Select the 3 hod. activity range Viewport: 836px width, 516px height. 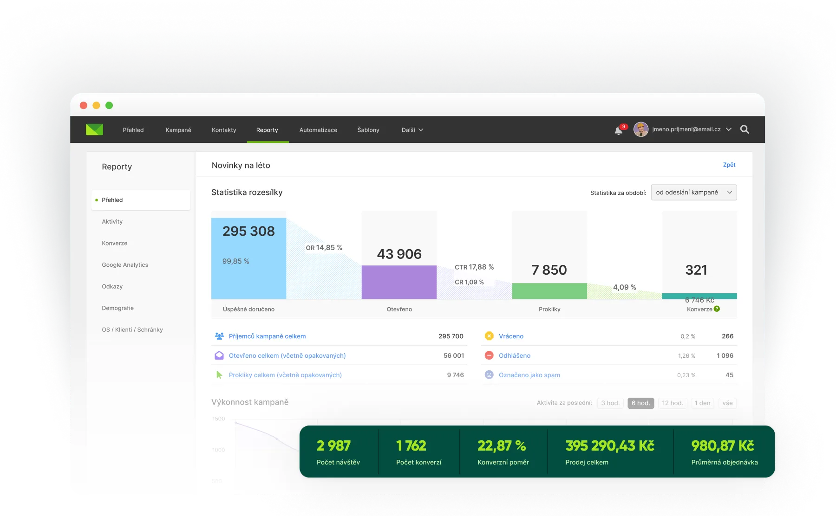click(610, 403)
